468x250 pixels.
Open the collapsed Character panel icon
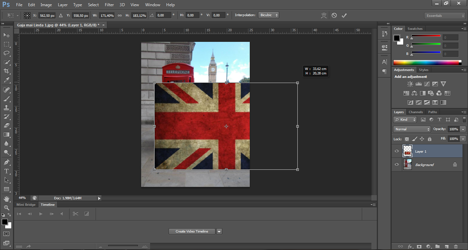click(384, 62)
